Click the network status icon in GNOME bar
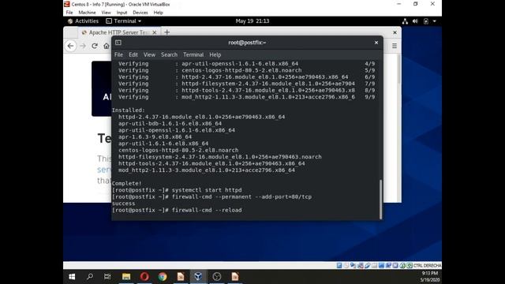The width and height of the screenshot is (505, 284). pyautogui.click(x=405, y=21)
